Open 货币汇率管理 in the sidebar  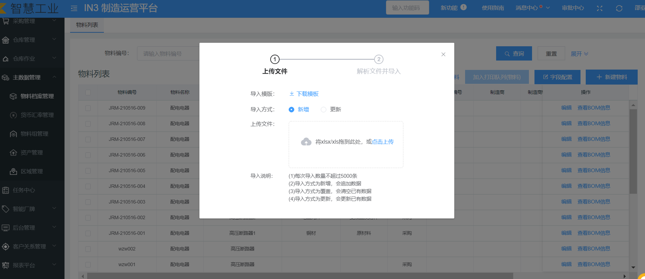pyautogui.click(x=37, y=115)
